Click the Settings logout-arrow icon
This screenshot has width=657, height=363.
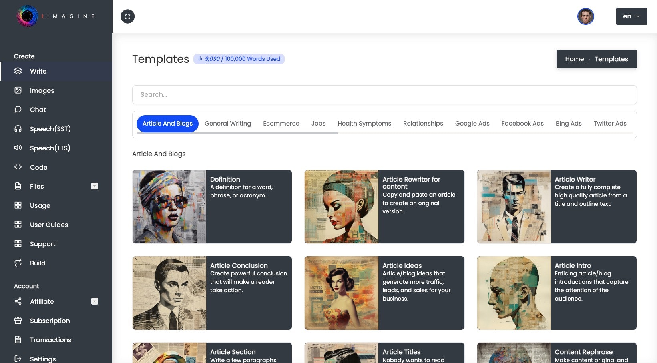pyautogui.click(x=18, y=359)
